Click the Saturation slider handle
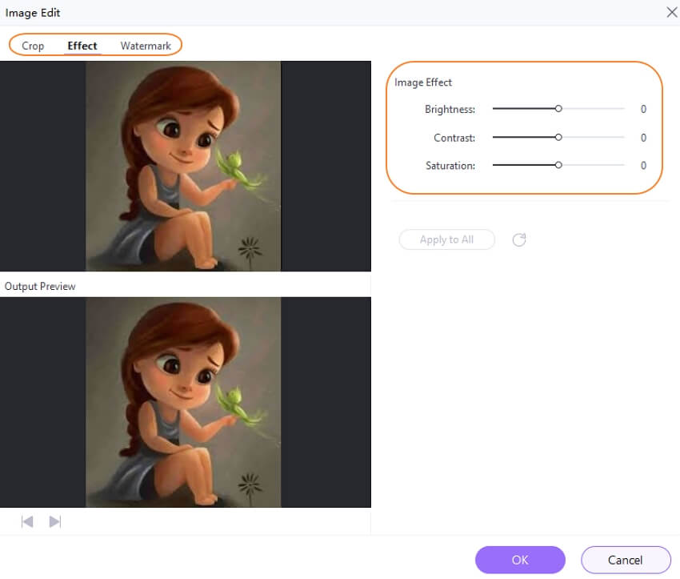 tap(558, 165)
